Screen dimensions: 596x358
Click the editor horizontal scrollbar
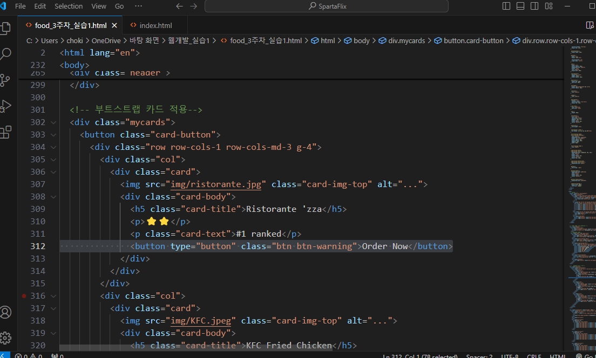point(196,348)
